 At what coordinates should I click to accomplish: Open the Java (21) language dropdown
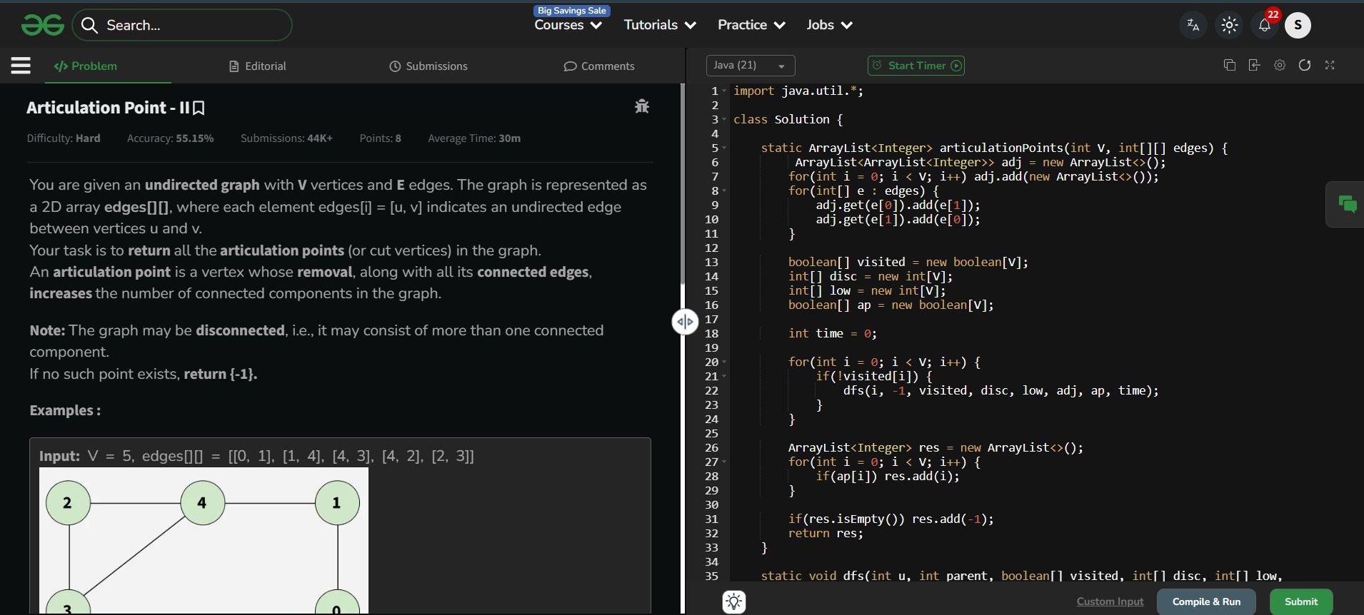(750, 66)
